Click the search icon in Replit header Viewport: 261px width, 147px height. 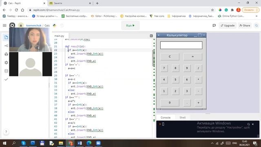tap(257, 25)
